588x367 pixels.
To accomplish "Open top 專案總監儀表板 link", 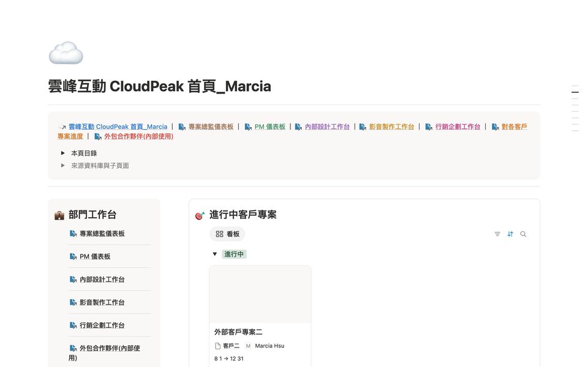I will click(211, 127).
